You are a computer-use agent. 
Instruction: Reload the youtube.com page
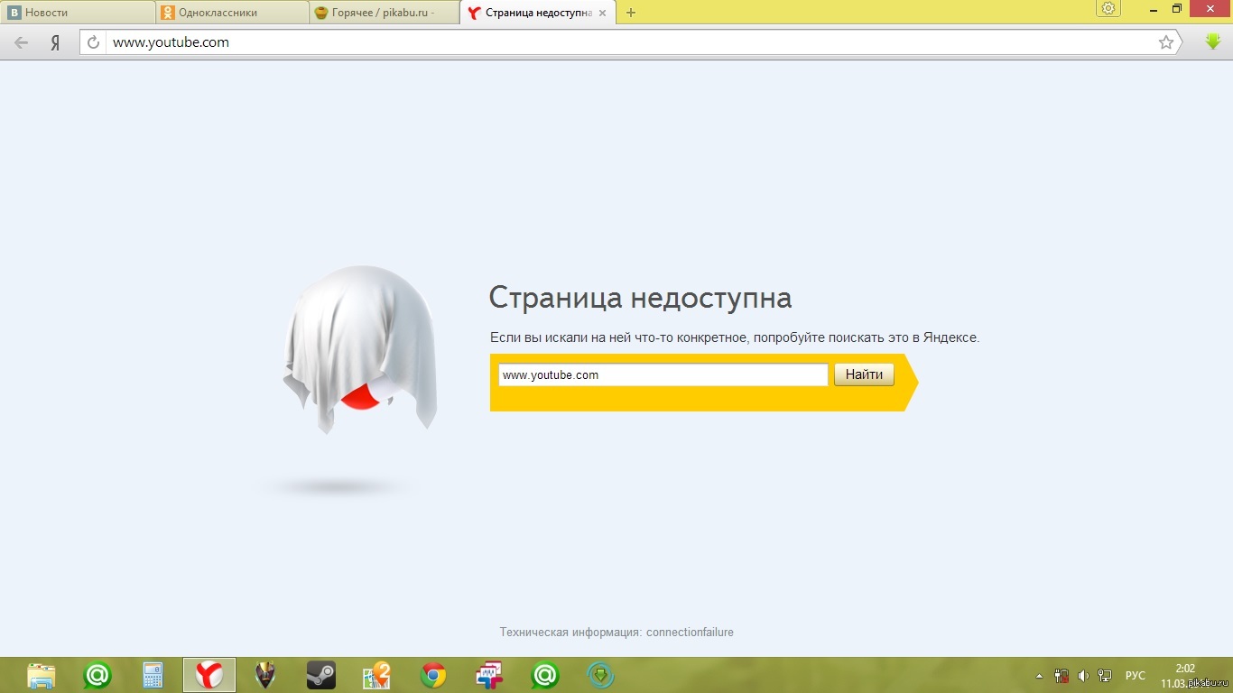pos(93,42)
